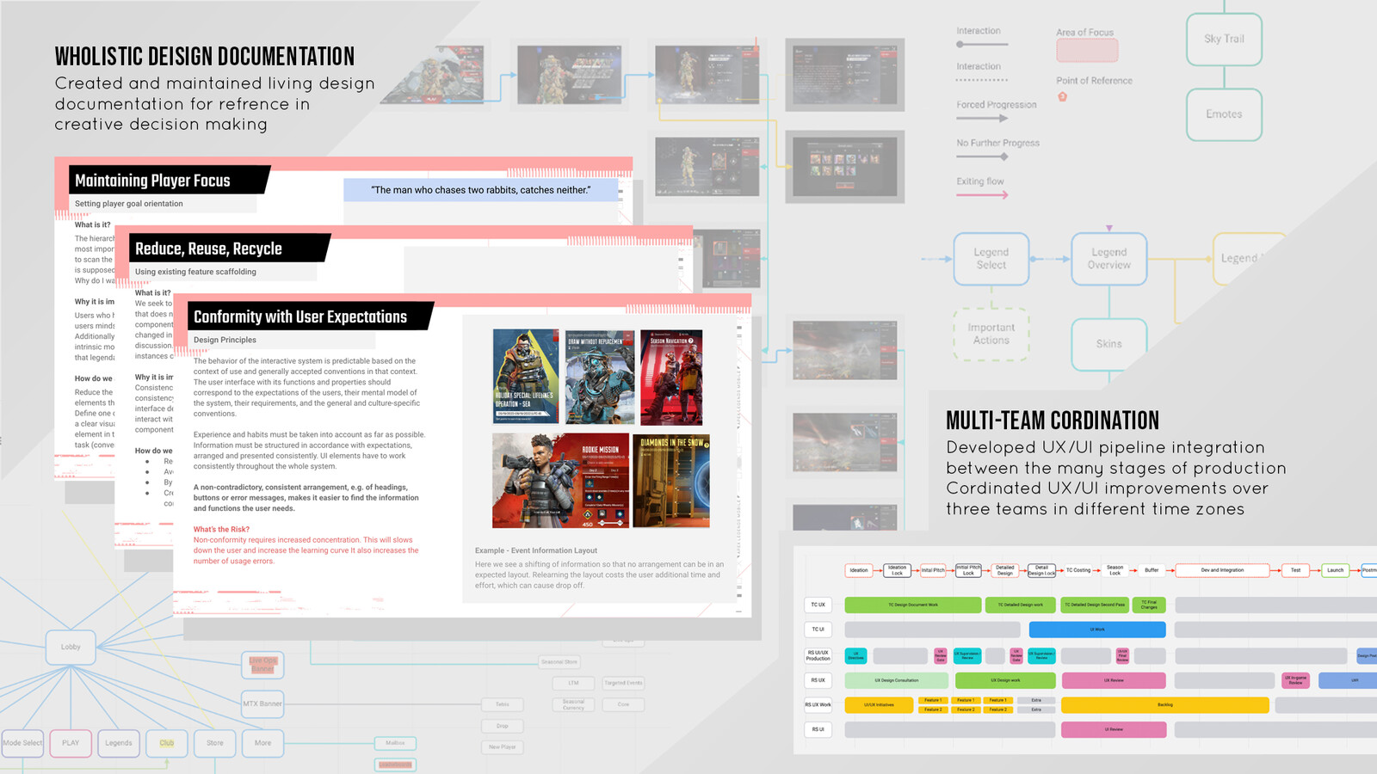1377x774 pixels.
Task: Click the Ideation stage in pipeline
Action: click(x=859, y=570)
